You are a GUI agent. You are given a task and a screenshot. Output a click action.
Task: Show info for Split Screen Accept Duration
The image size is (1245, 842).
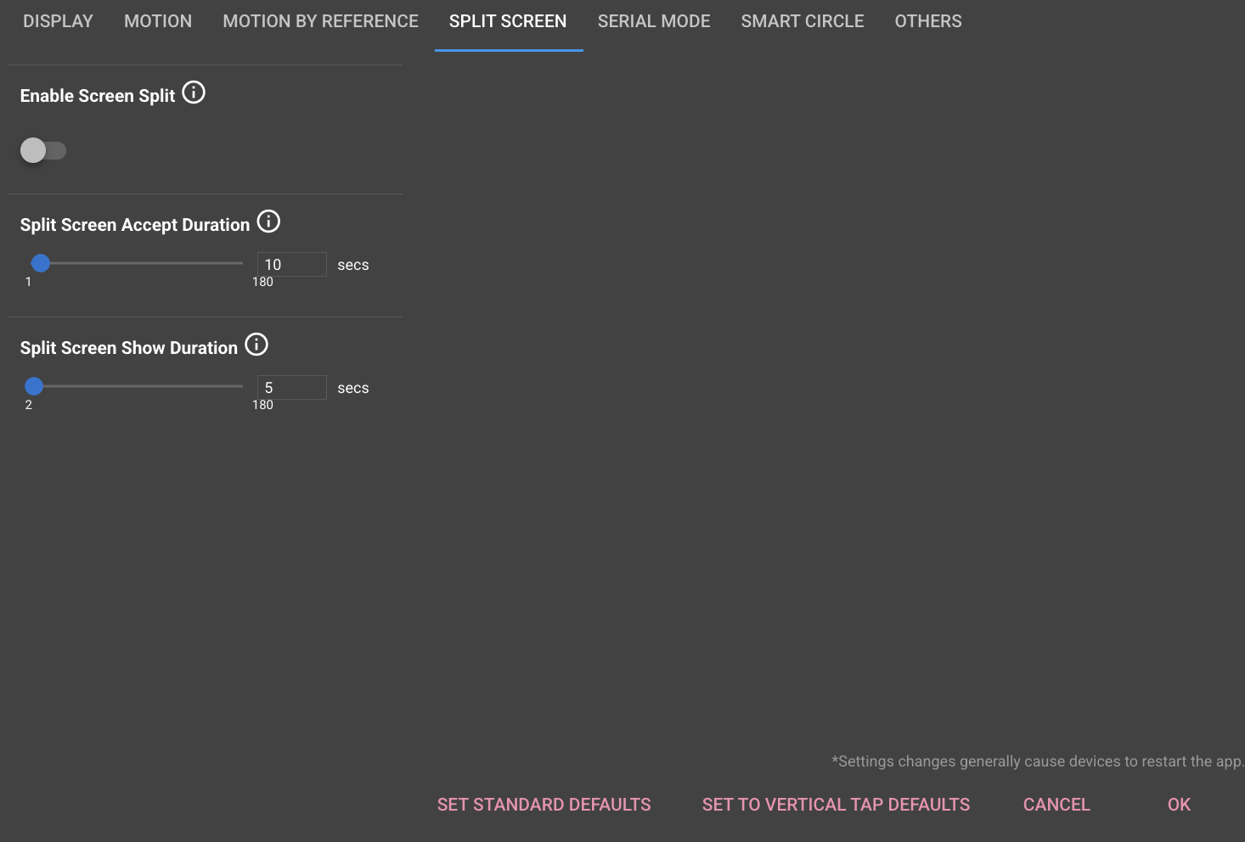point(268,222)
